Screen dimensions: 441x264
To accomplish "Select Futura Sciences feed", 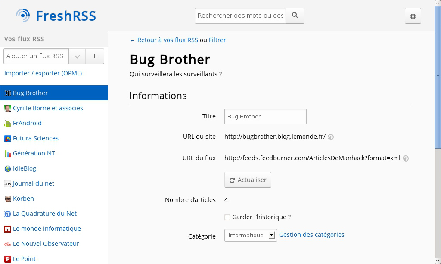I will coord(54,138).
